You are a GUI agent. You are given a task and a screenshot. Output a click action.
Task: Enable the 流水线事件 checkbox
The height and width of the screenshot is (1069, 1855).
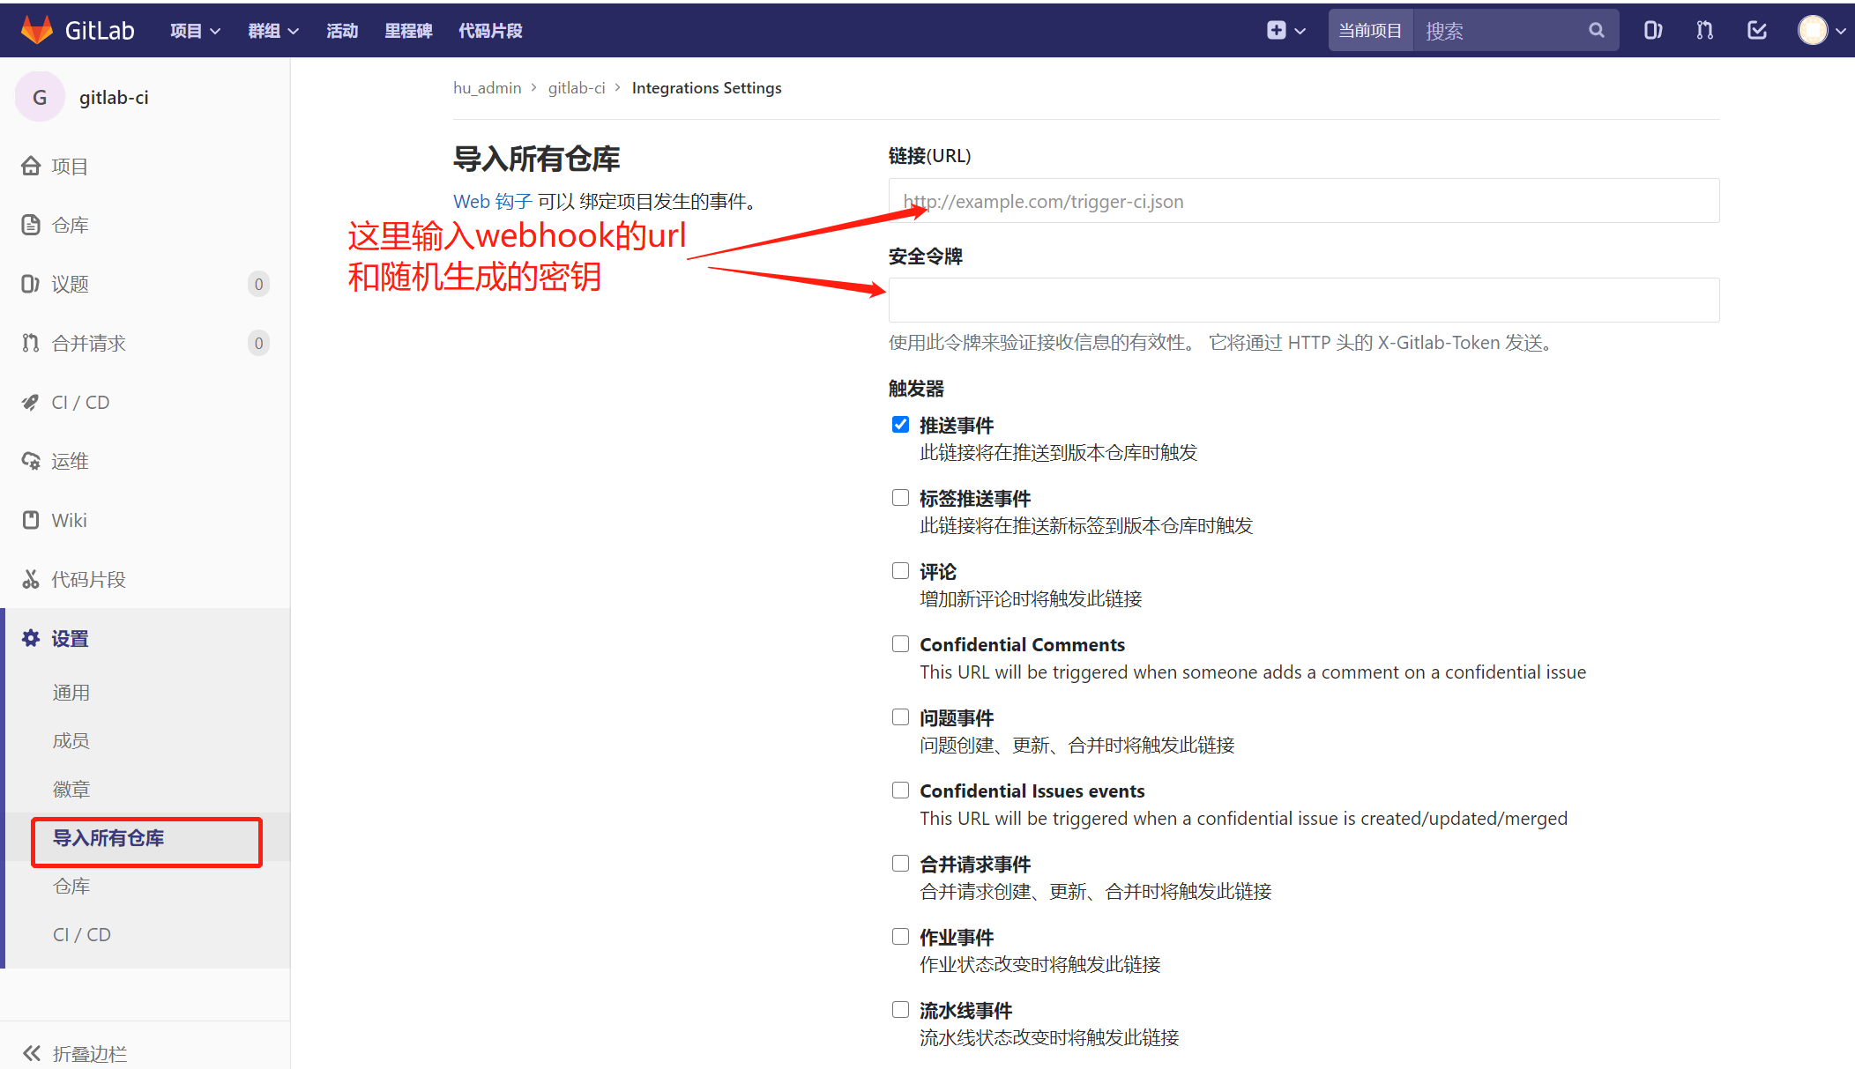[x=900, y=1010]
